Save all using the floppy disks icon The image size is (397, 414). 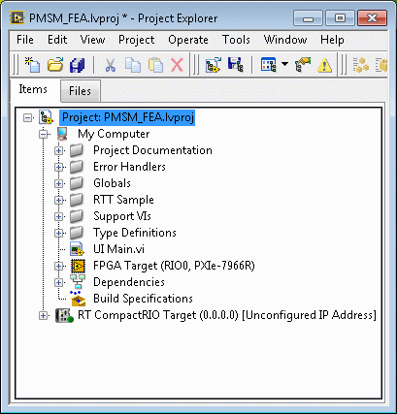point(77,65)
